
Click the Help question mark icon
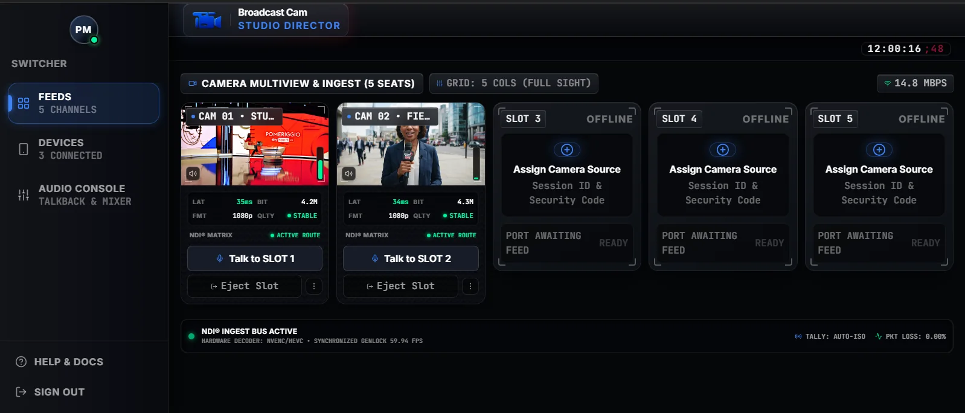(21, 362)
